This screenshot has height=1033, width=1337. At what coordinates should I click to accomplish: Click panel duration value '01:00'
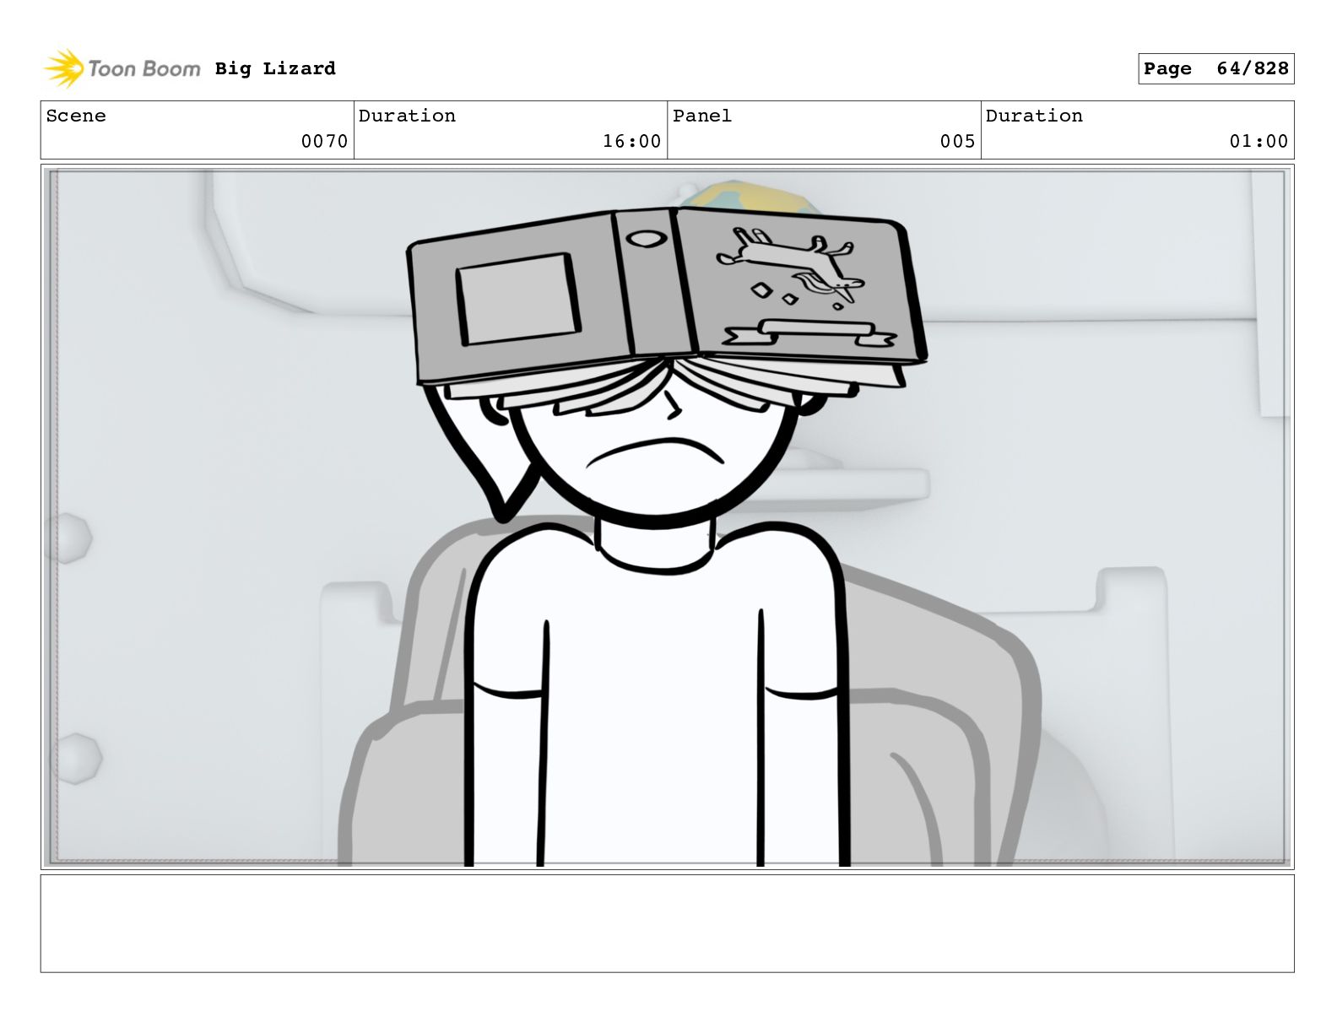1259,141
